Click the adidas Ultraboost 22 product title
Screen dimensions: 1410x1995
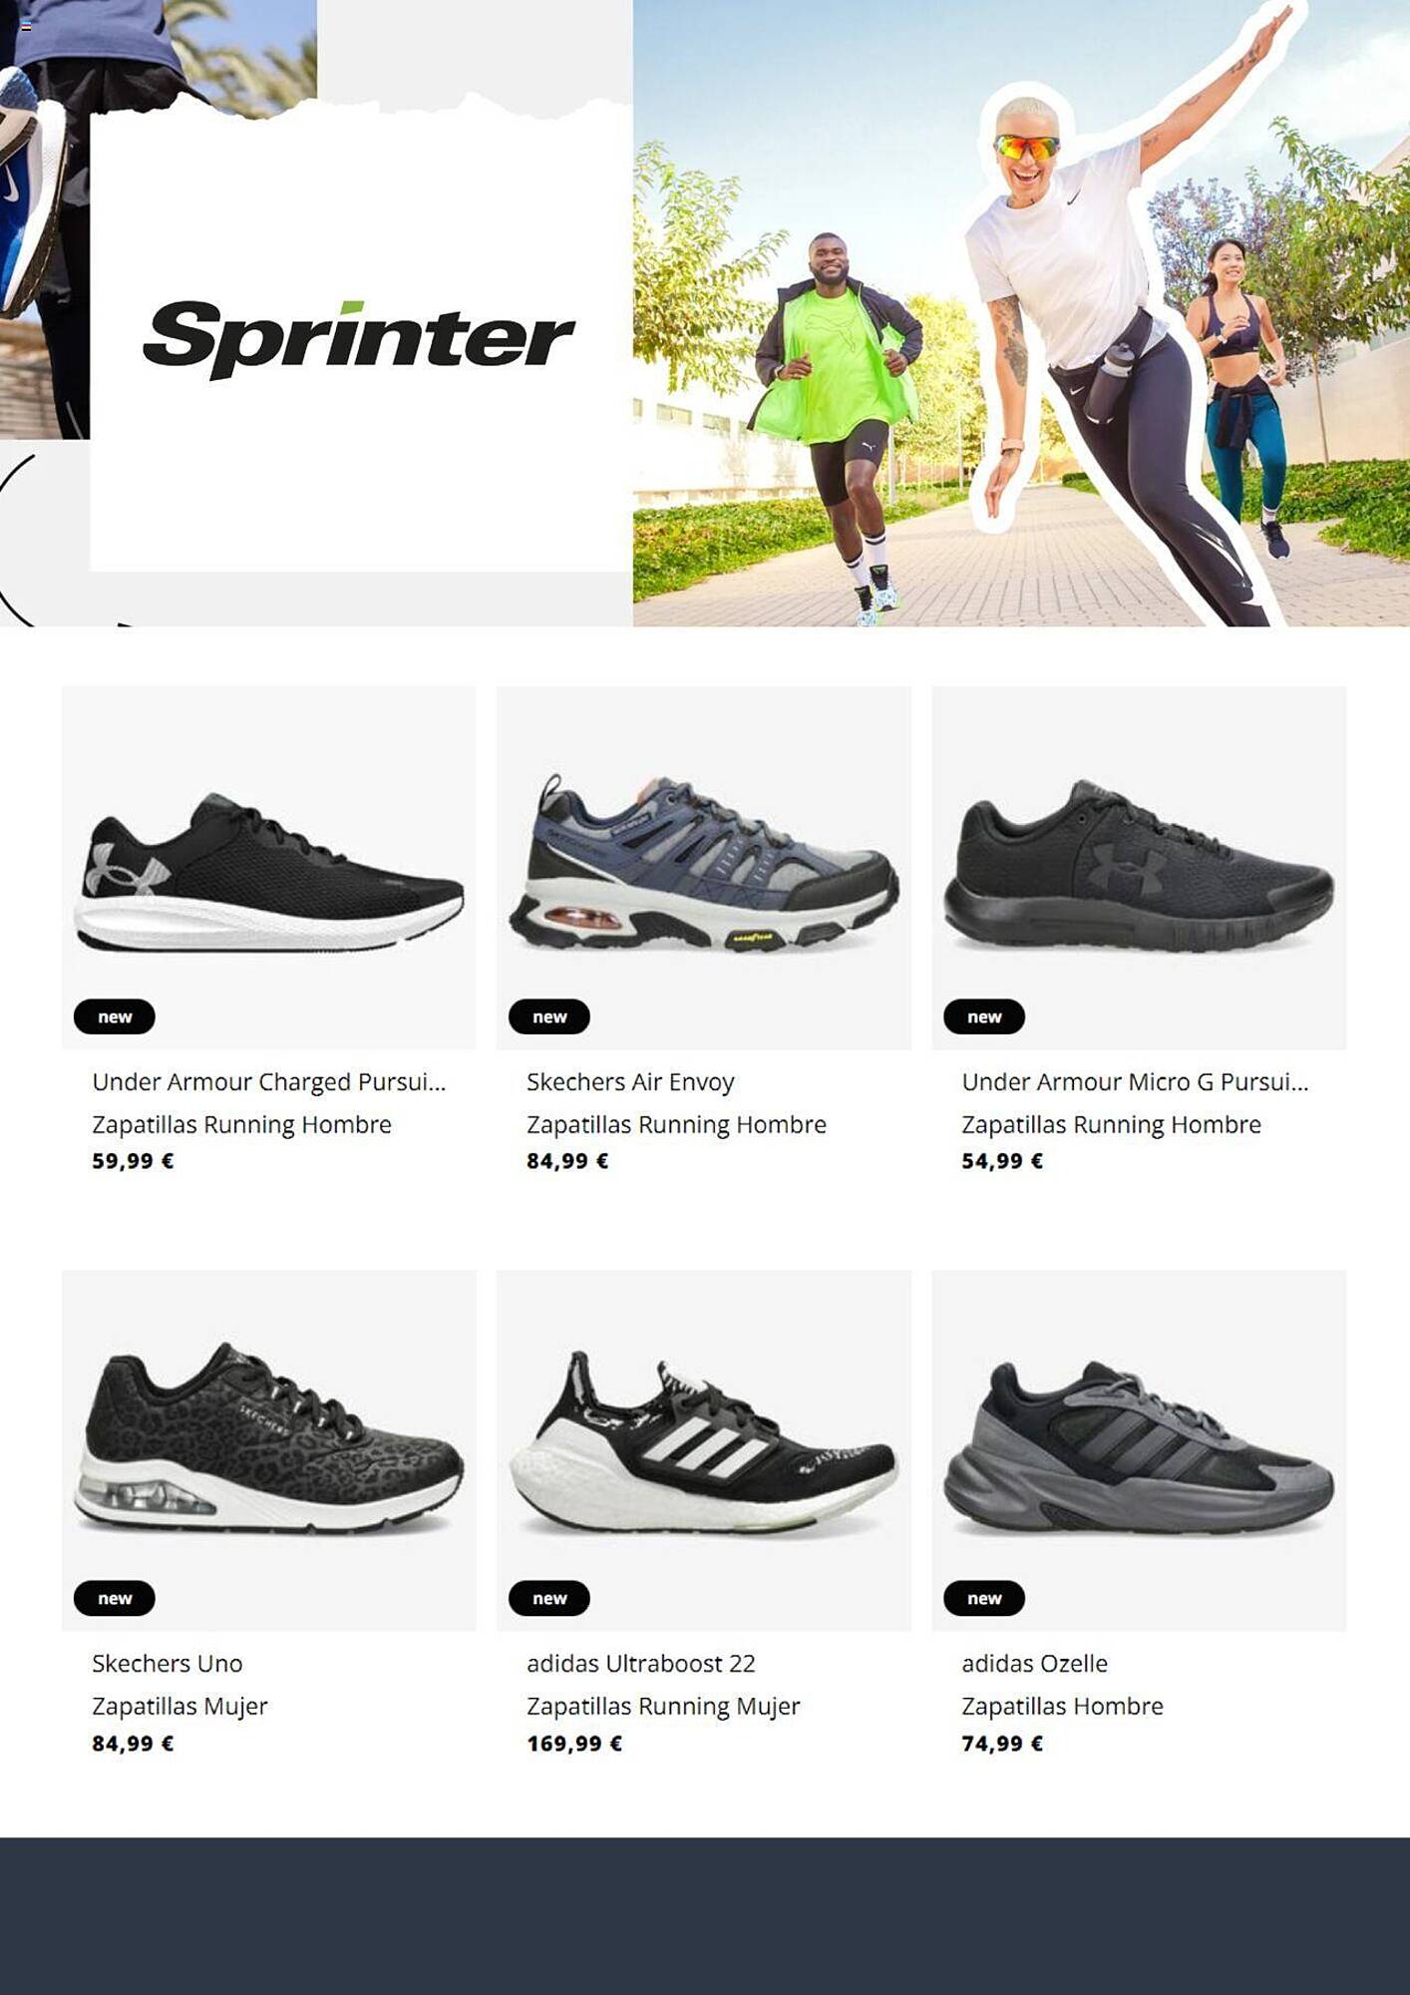point(641,1664)
